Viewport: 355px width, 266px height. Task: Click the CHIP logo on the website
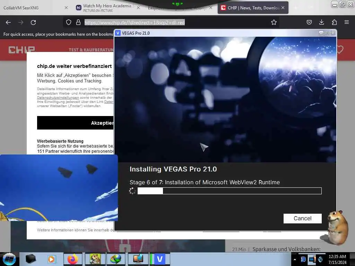click(x=22, y=50)
